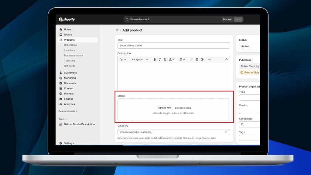Toggle bold formatting in description editor
This screenshot has height=175, width=311.
[155, 60]
